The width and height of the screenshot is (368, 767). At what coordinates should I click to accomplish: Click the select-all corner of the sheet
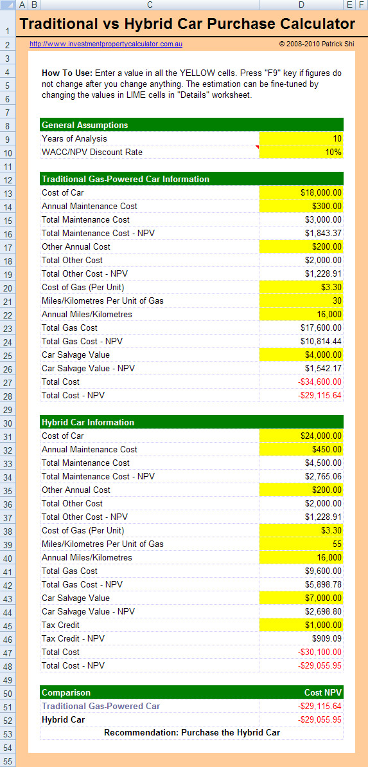point(8,5)
